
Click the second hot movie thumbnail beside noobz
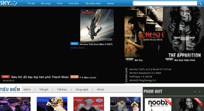coord(188,104)
